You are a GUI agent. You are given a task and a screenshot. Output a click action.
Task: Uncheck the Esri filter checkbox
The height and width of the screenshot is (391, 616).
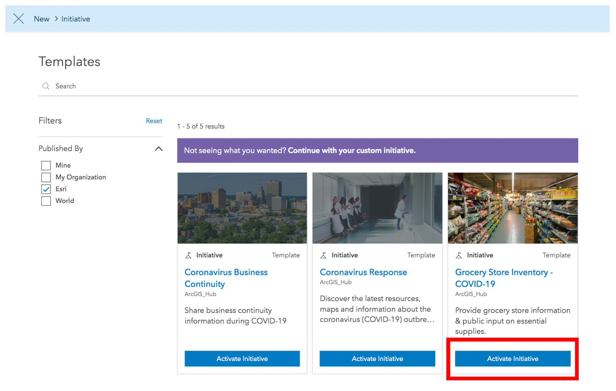coord(46,189)
